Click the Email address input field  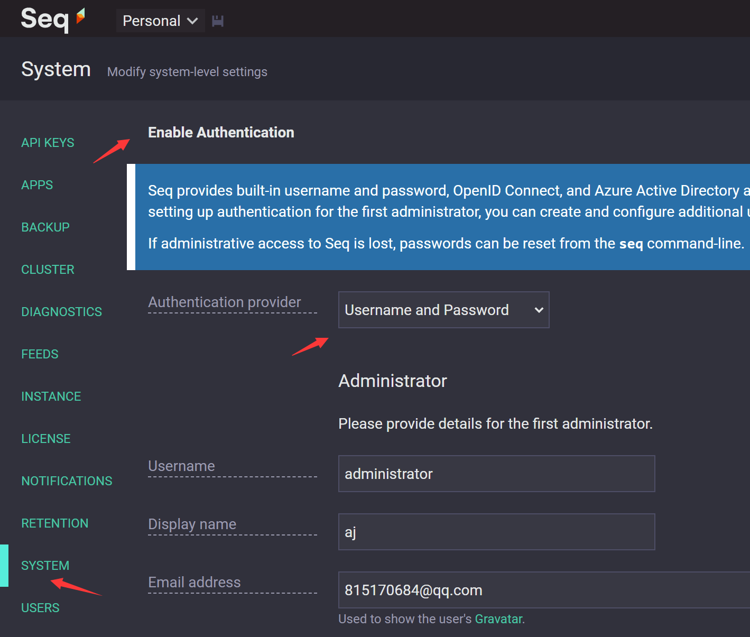544,590
